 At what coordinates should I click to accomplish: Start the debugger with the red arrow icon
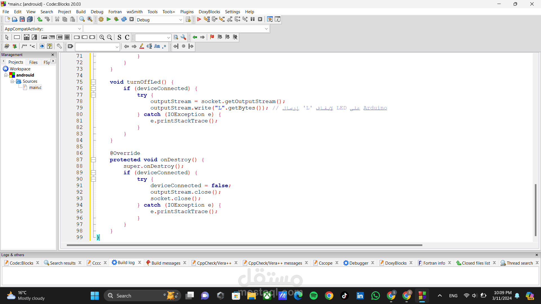[x=199, y=19]
